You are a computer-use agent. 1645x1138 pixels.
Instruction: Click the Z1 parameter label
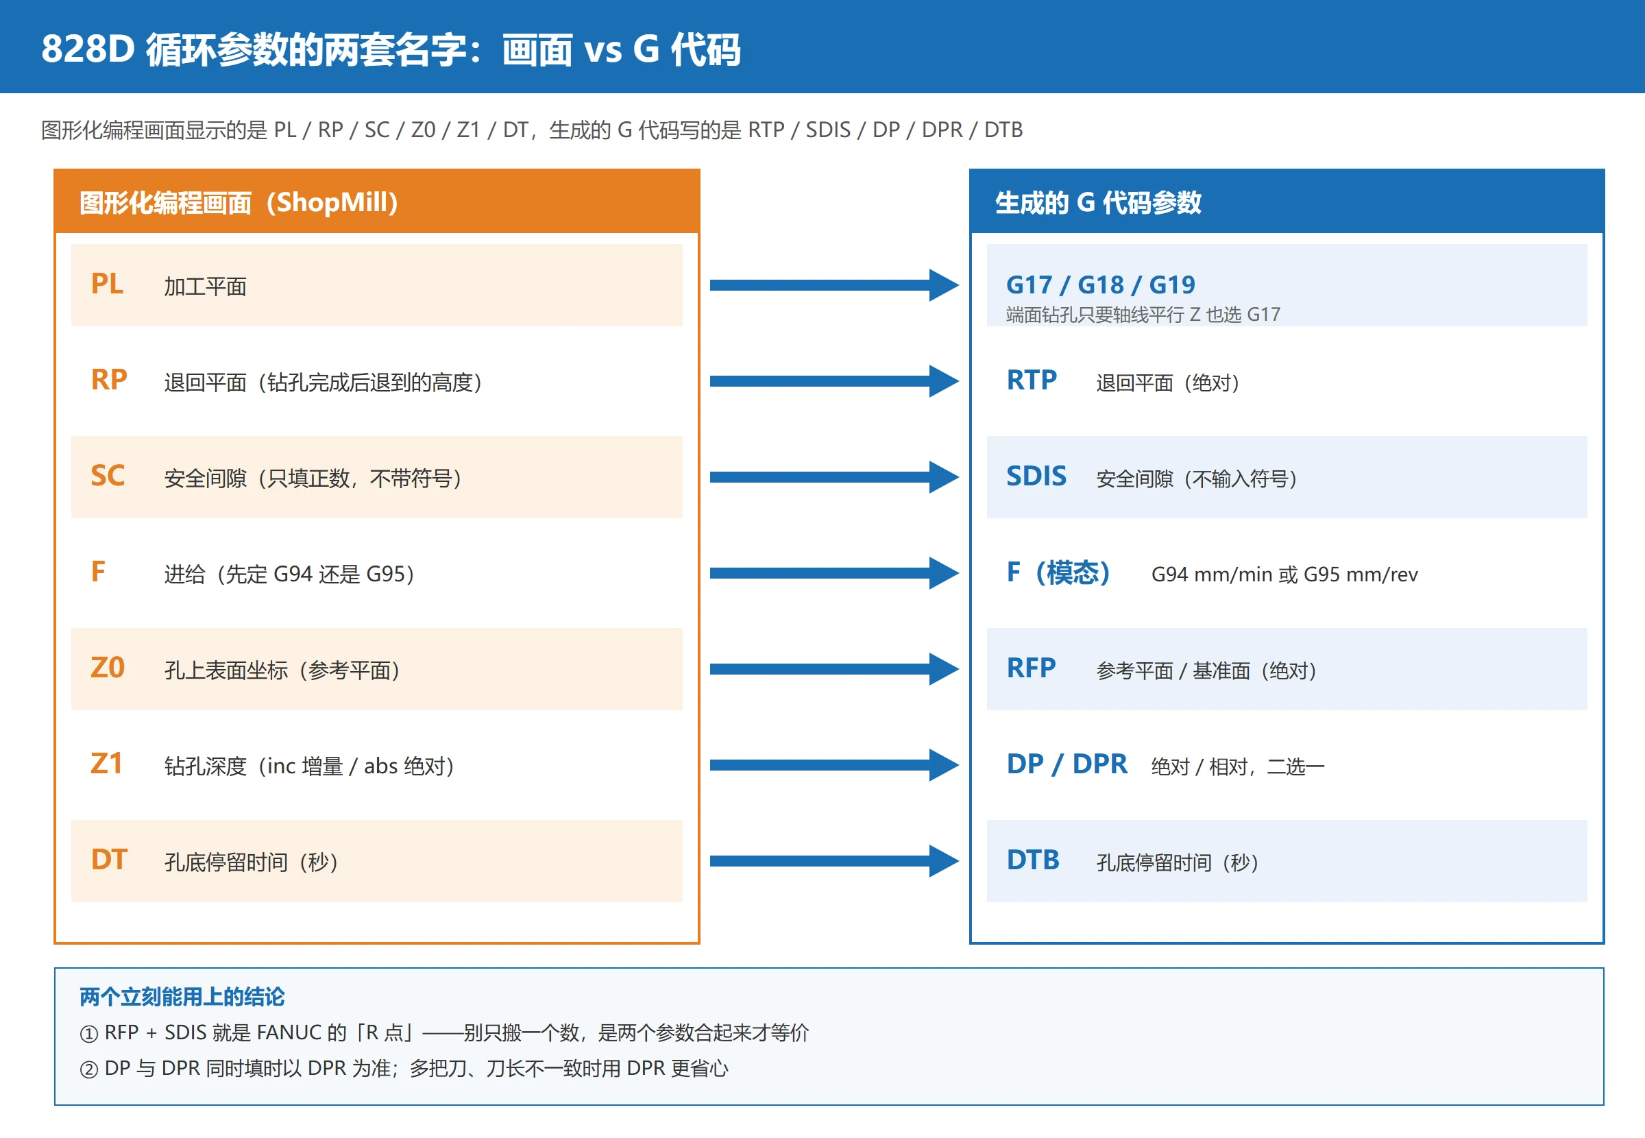(106, 764)
